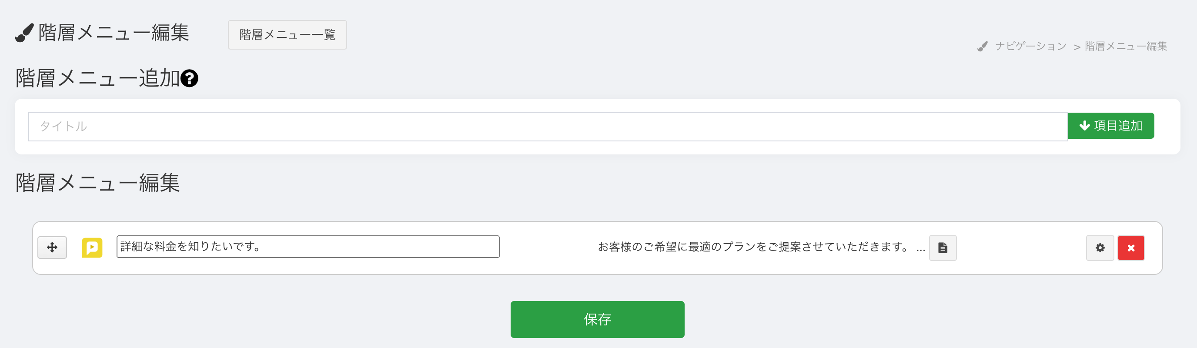The width and height of the screenshot is (1197, 348).
Task: Select the 階層メニュー編集 breadcrumb entry
Action: 1126,46
